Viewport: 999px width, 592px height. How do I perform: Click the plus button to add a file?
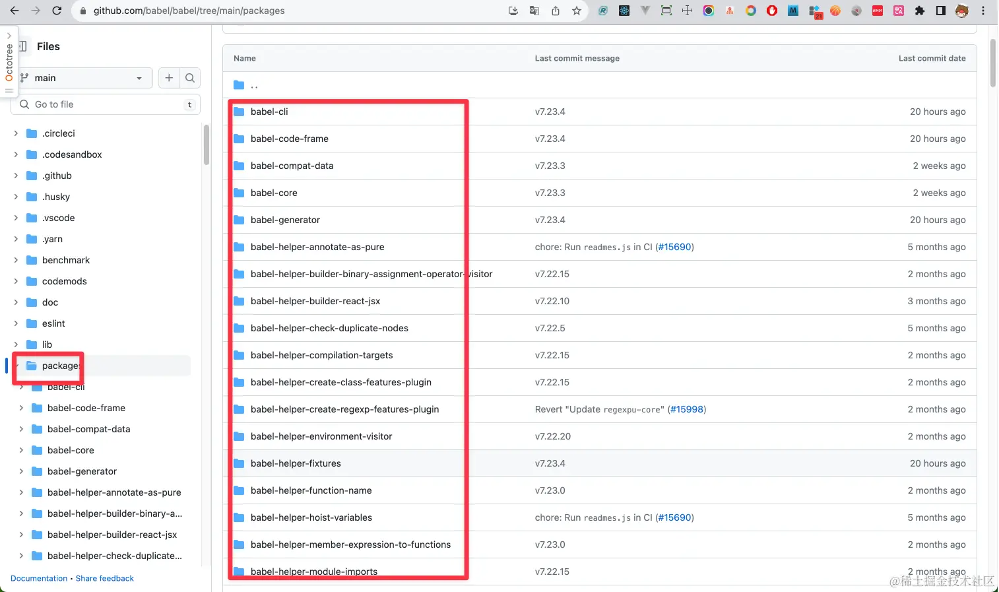tap(169, 78)
